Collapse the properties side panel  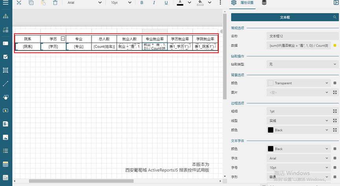point(336,3)
